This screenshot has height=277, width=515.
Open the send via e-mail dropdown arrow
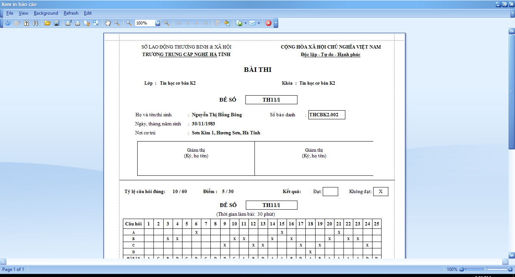[x=259, y=23]
